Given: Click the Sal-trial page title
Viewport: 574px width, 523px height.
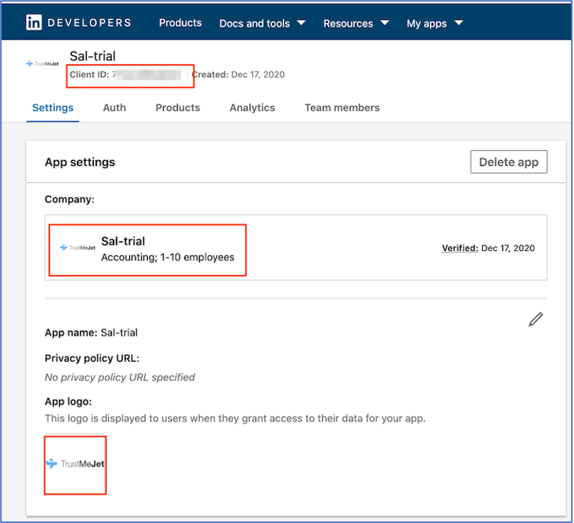Looking at the screenshot, I should coord(93,56).
